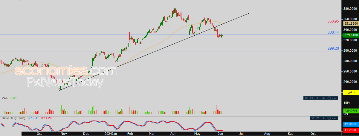
Task: Click the VOL indicator label
Action: (x=5, y=98)
